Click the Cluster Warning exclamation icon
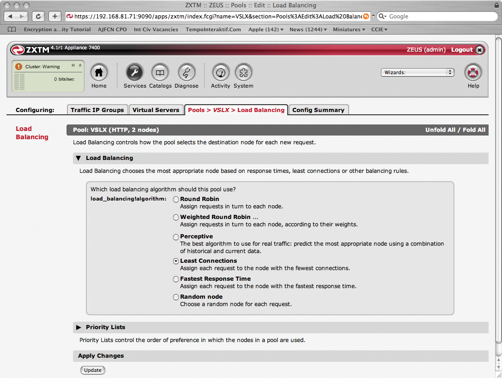The width and height of the screenshot is (502, 378). click(x=19, y=66)
